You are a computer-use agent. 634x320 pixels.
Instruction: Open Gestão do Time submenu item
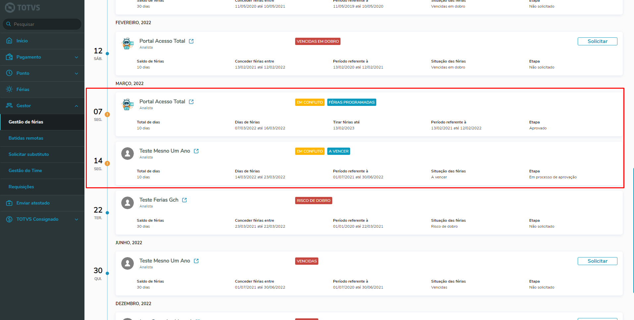click(42, 170)
